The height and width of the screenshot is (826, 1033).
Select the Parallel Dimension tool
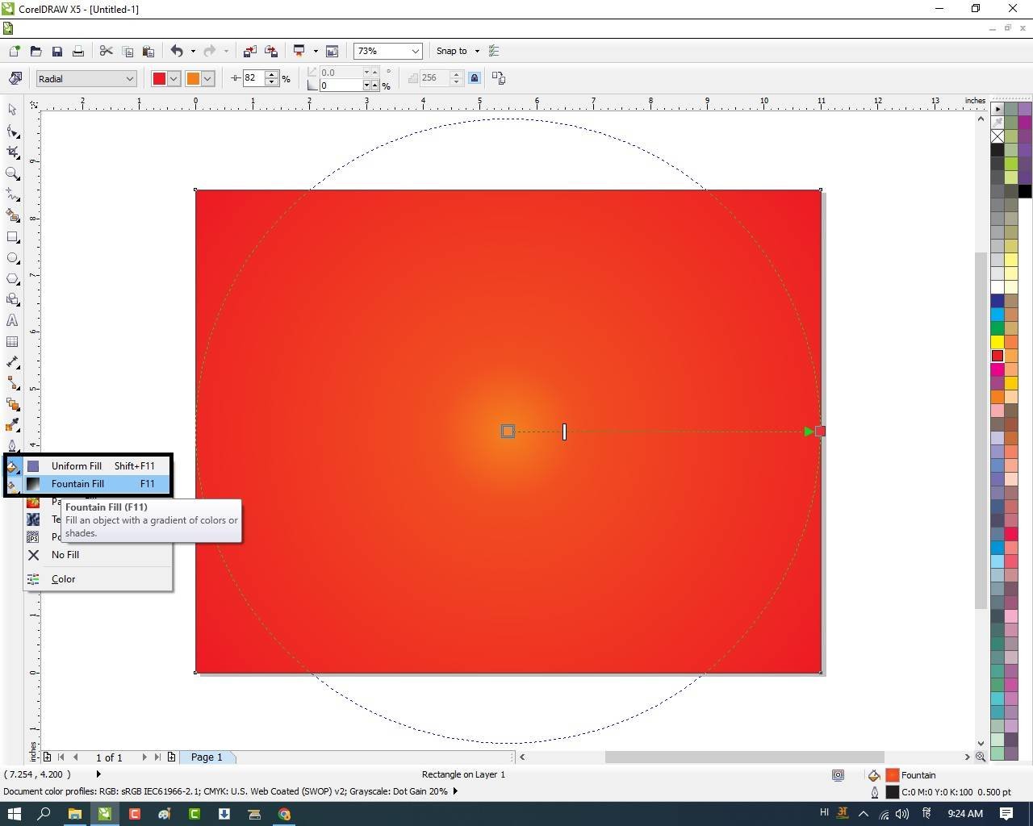pyautogui.click(x=12, y=362)
